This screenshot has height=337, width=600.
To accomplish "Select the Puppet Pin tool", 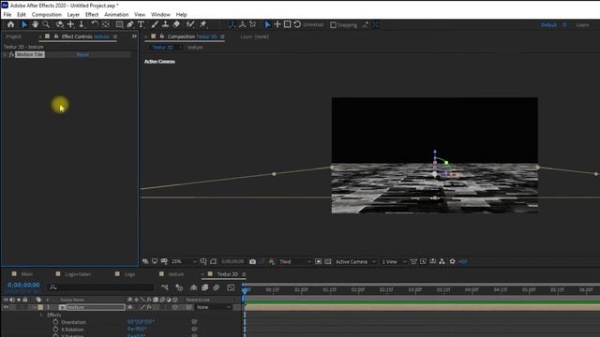I will pyautogui.click(x=203, y=24).
